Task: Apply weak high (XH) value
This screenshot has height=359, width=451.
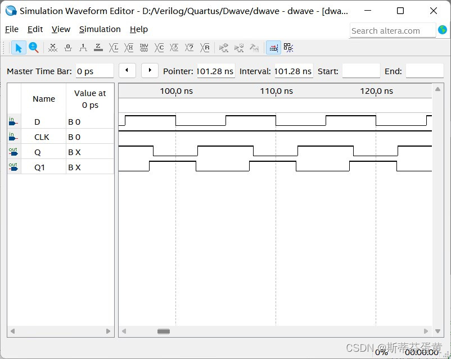Action: point(129,48)
